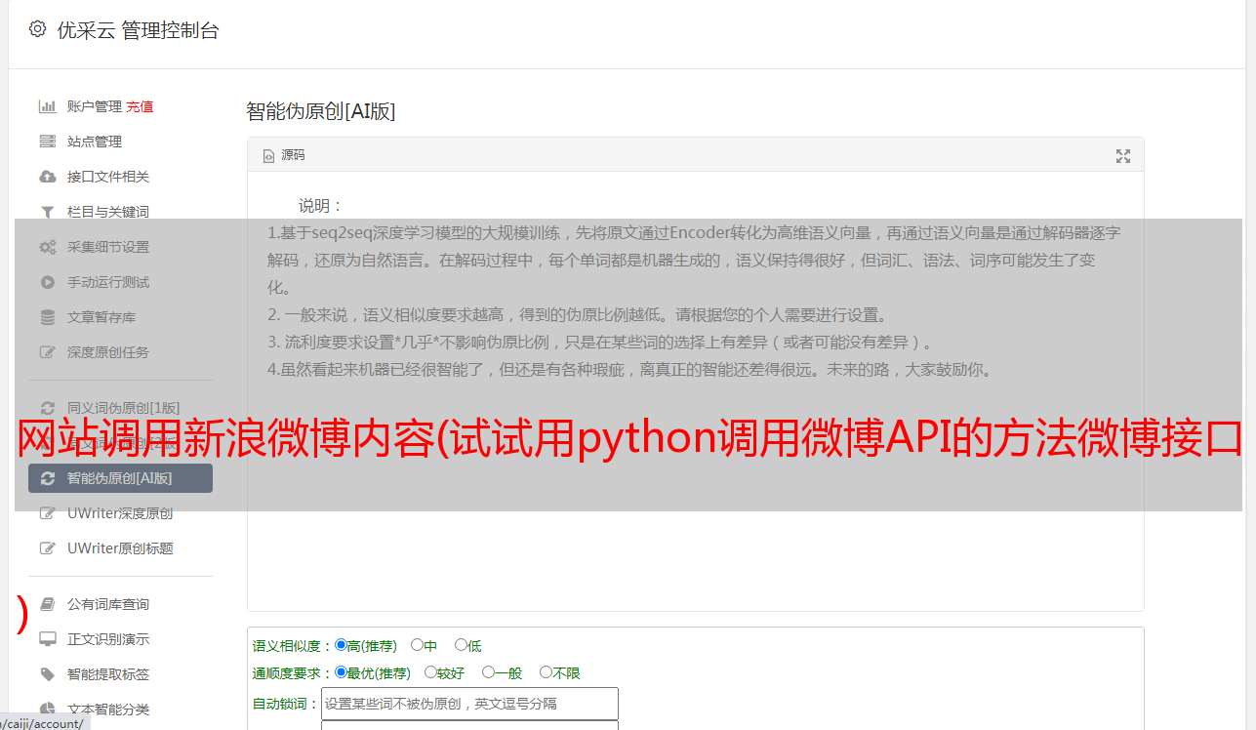
Task: Click the tag icon for 智能提取标签
Action: pos(47,674)
